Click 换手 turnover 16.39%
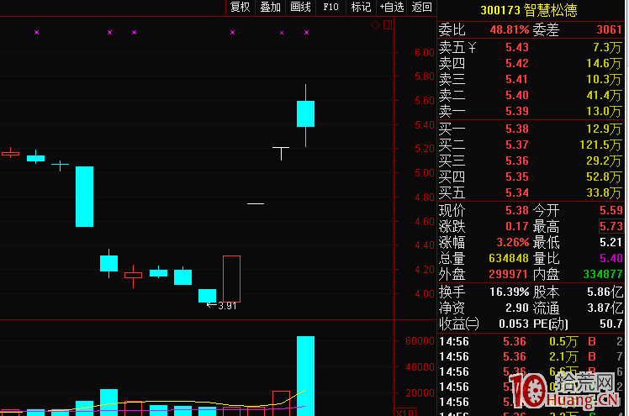 tap(510, 292)
